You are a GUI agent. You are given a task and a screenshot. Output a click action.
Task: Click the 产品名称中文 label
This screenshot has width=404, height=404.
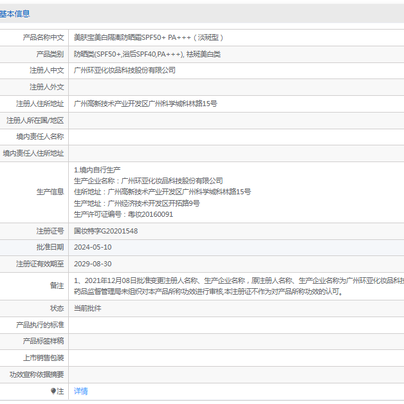[43, 37]
